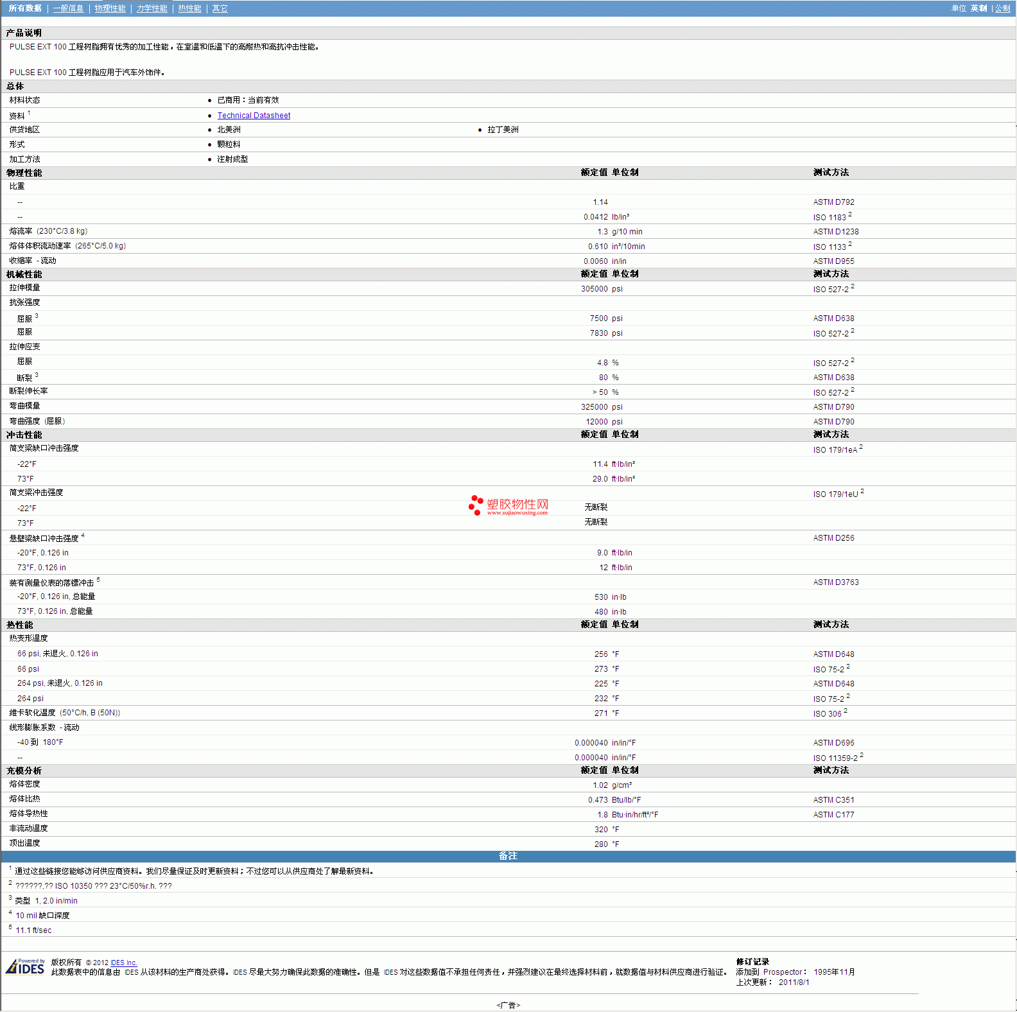Click the 顶出温度 row label

point(24,843)
